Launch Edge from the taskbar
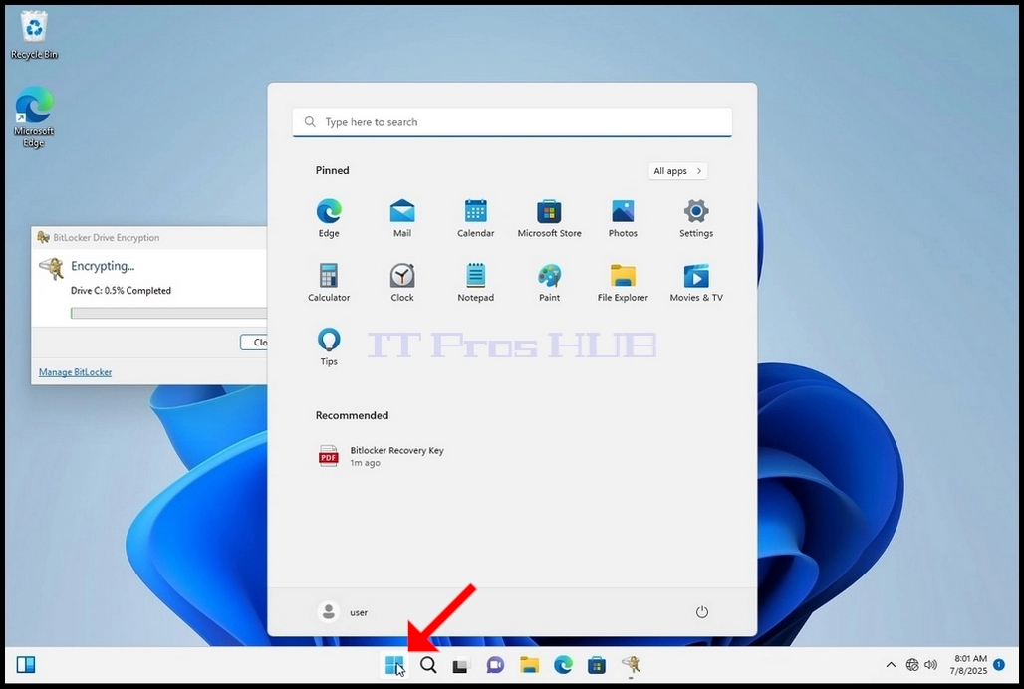Viewport: 1024px width, 689px height. [x=563, y=665]
